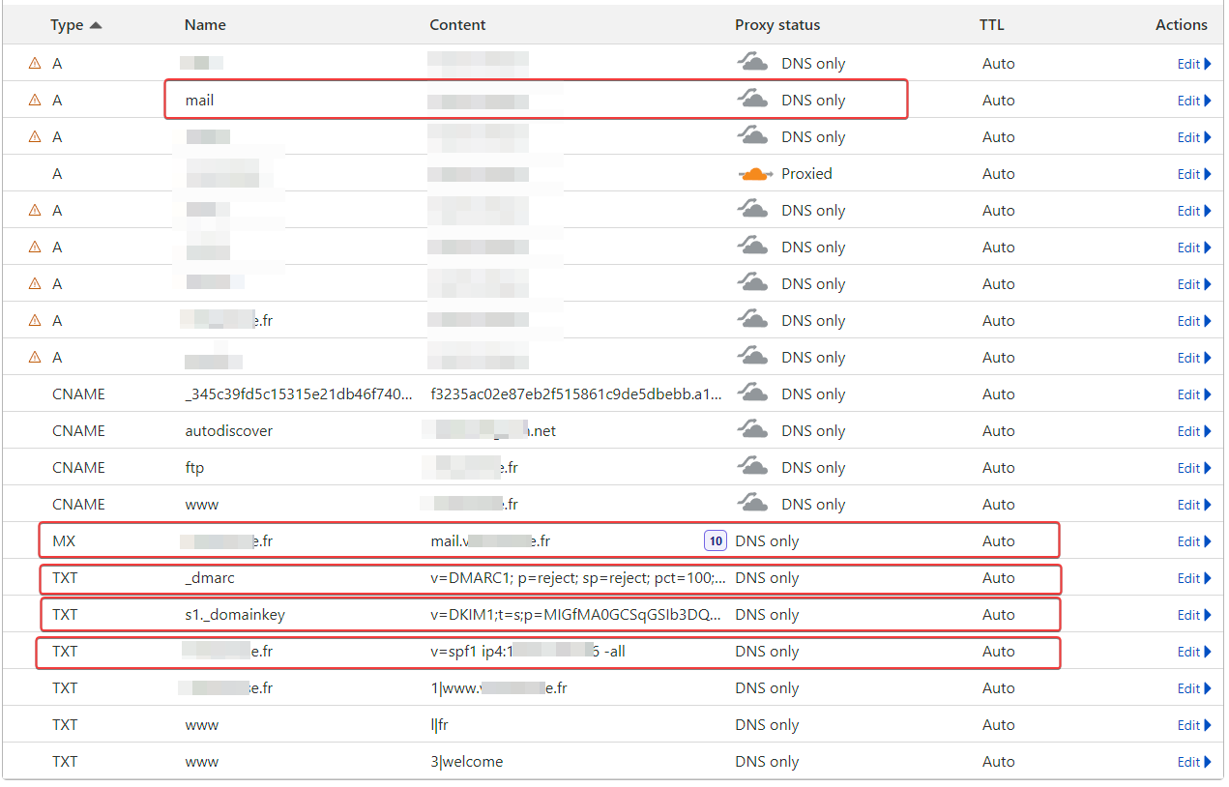Click the cloud icon on the www CNAME row
This screenshot has height=787, width=1229.
(753, 504)
